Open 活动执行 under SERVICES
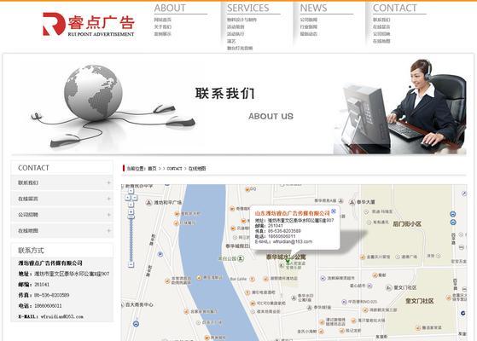 [x=236, y=34]
